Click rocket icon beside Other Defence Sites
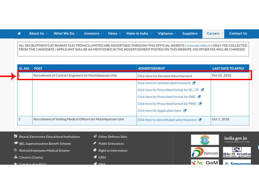 [x=95, y=136]
